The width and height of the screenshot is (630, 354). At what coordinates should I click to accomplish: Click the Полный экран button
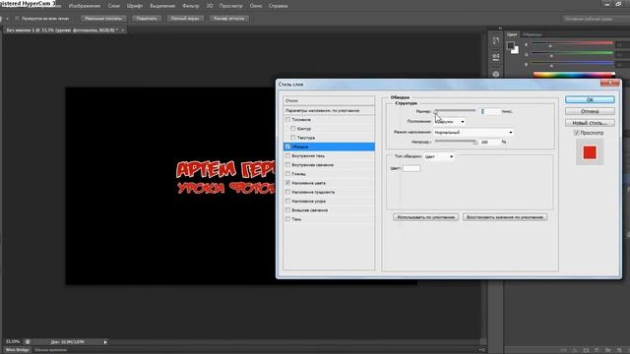click(185, 19)
